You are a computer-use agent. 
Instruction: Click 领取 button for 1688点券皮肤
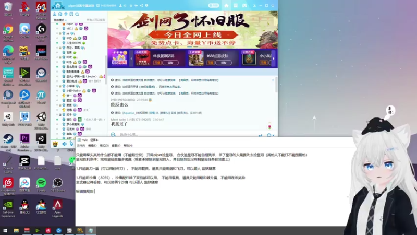pyautogui.click(x=224, y=63)
